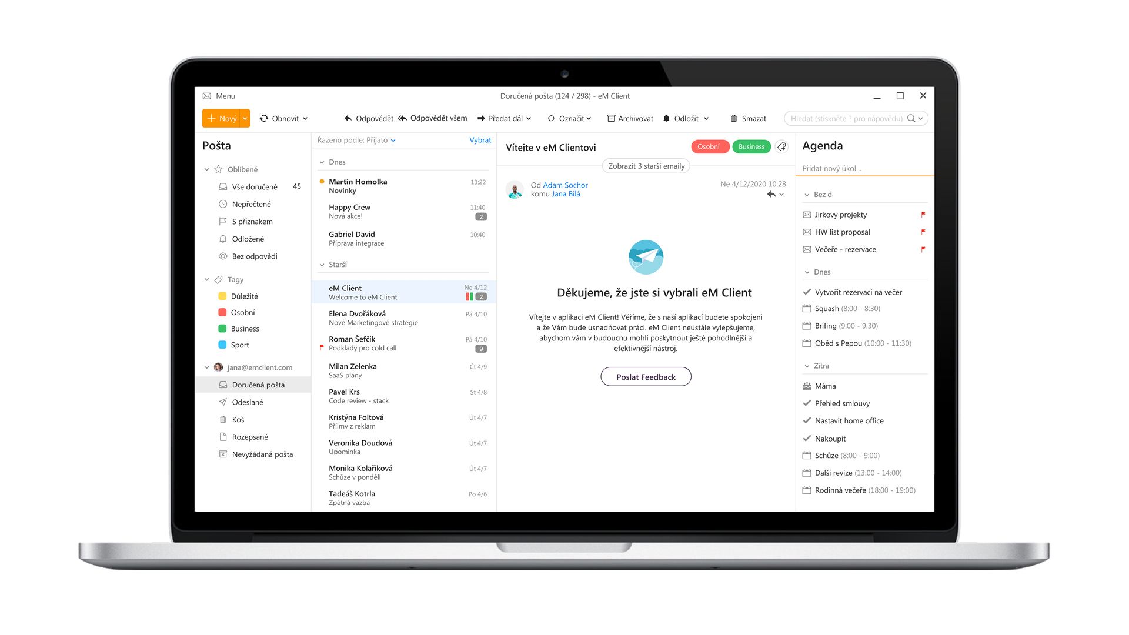Open the Nový button dropdown

tap(243, 118)
